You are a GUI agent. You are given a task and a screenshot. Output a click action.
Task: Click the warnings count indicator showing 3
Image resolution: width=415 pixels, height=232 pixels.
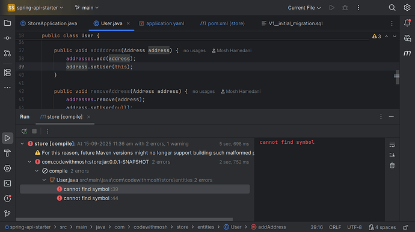click(377, 37)
